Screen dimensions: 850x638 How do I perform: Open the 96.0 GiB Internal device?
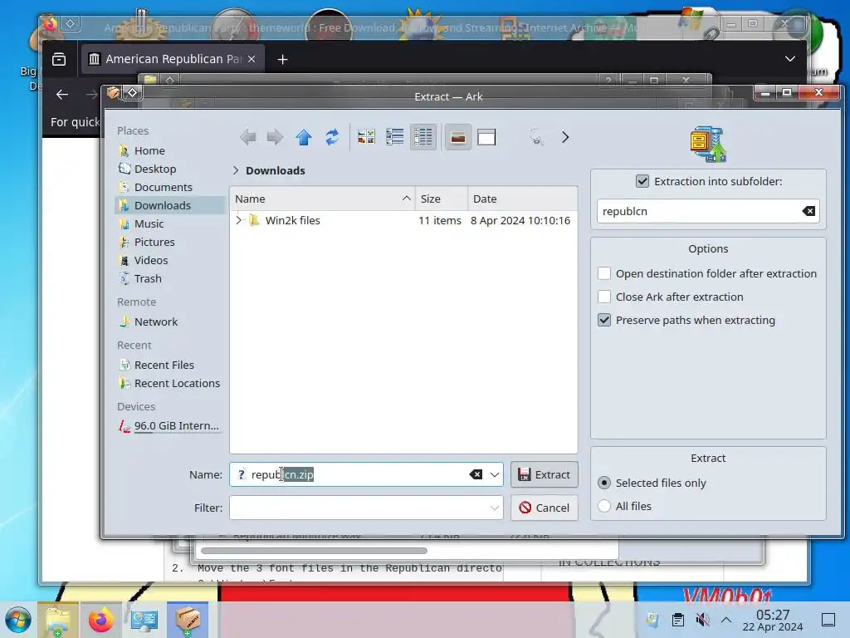pos(170,426)
